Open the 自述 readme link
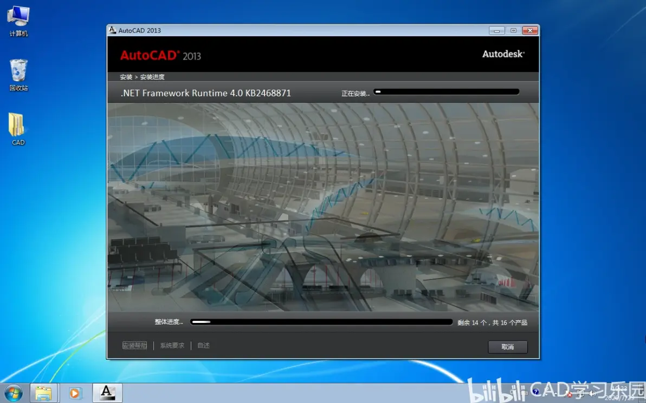 pos(204,346)
